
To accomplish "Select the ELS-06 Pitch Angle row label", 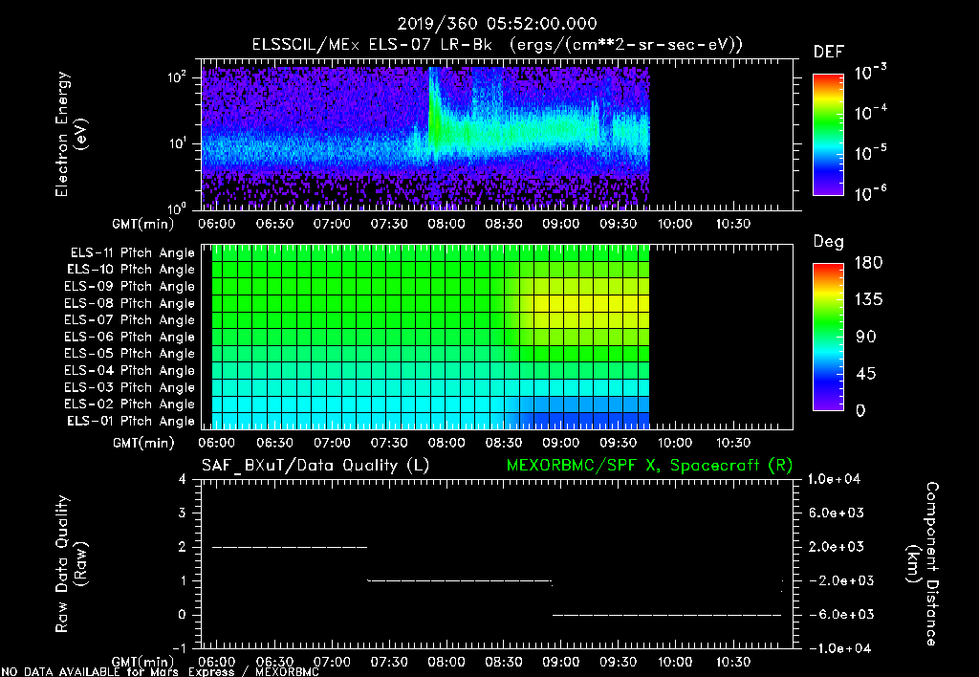I will 129,337.
